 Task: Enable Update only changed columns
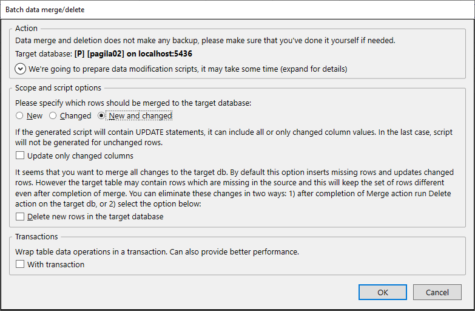pos(21,156)
